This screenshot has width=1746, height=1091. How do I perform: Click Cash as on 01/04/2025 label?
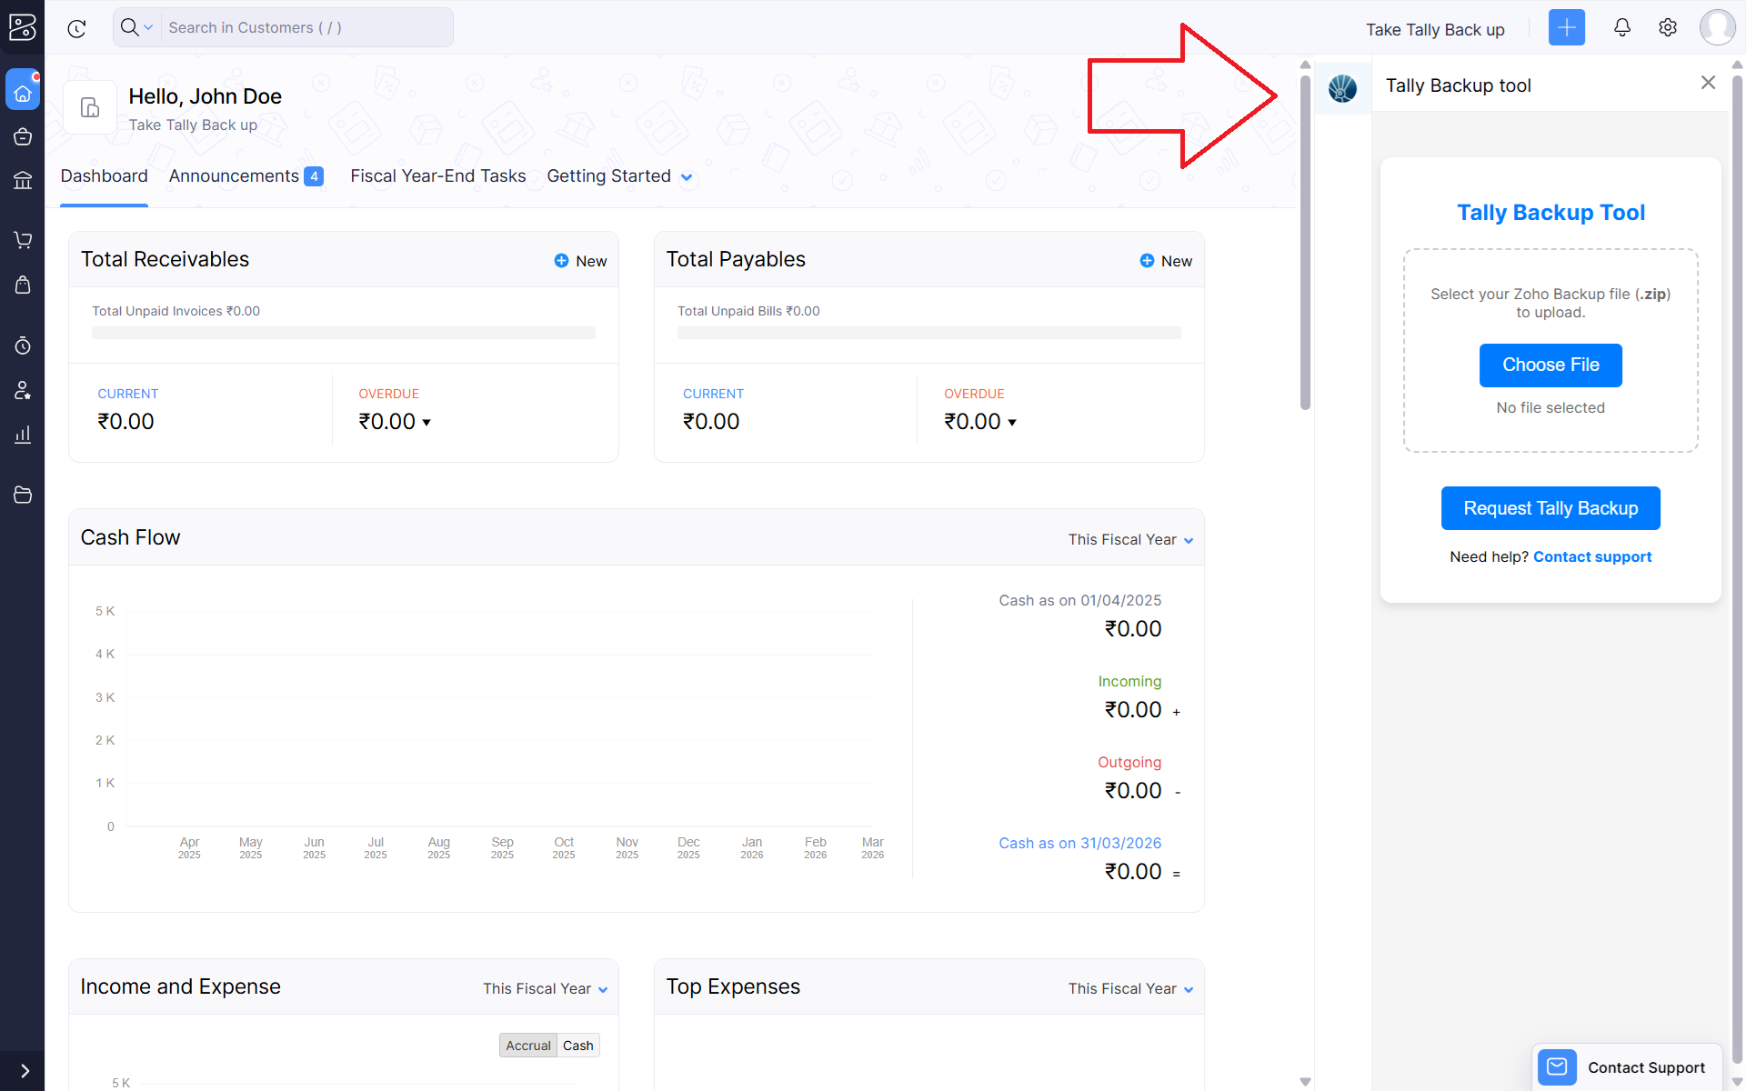pyautogui.click(x=1079, y=600)
